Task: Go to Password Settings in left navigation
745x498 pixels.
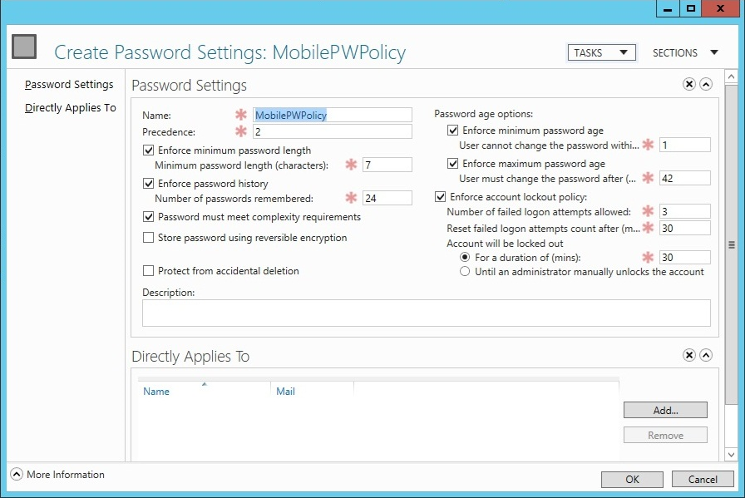Action: coord(69,85)
